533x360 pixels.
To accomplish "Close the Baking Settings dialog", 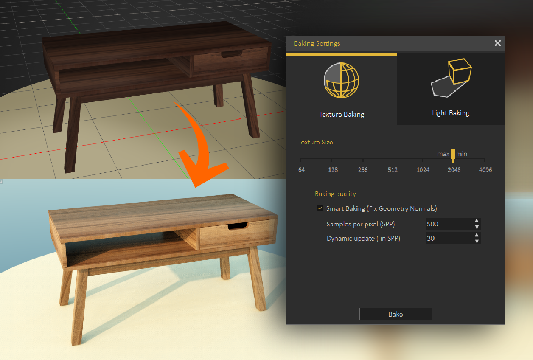I will [497, 43].
